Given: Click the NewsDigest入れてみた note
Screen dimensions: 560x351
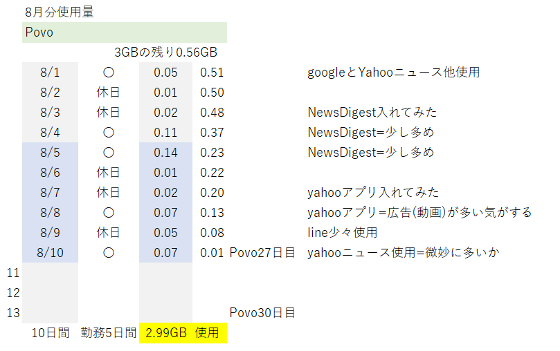Looking at the screenshot, I should 372,113.
